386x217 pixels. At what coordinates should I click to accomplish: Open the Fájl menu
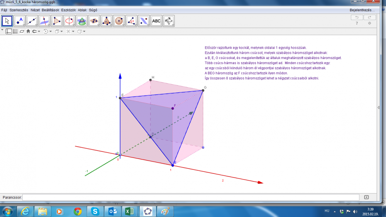coord(5,10)
